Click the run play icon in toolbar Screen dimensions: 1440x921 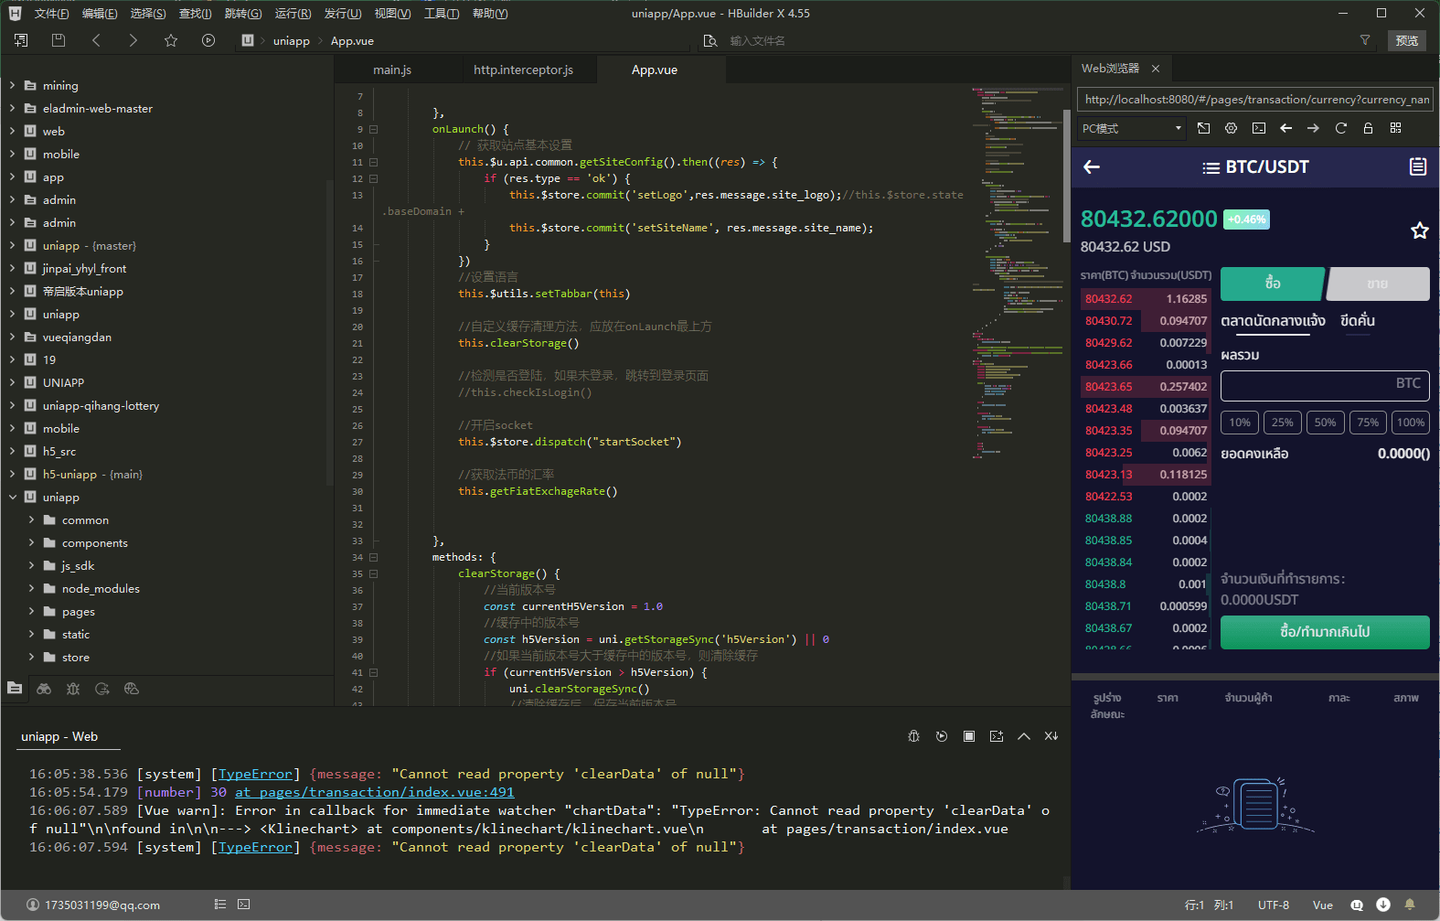coord(208,40)
